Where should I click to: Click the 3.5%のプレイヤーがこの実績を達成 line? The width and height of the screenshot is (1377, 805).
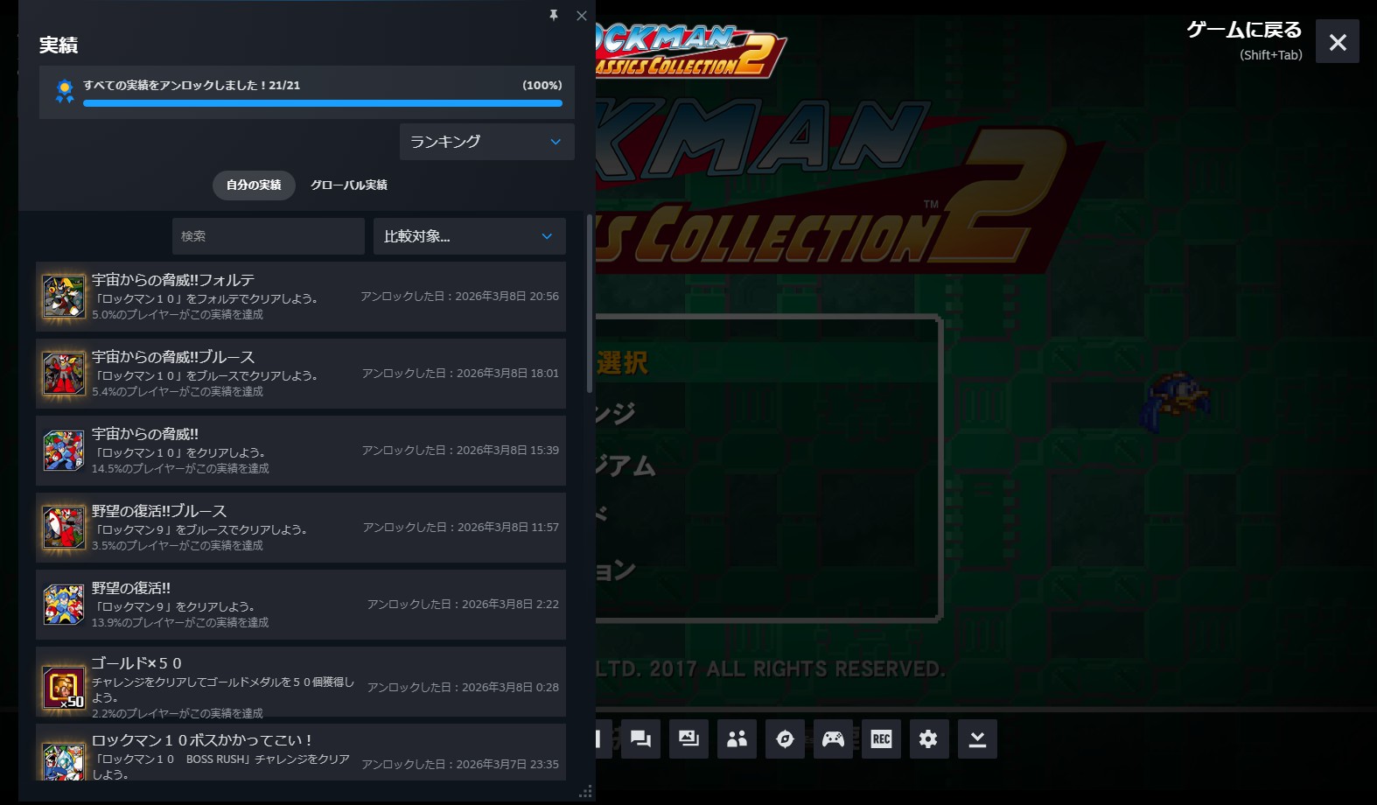(178, 545)
